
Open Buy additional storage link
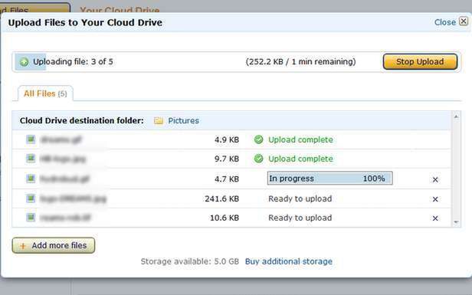(289, 261)
